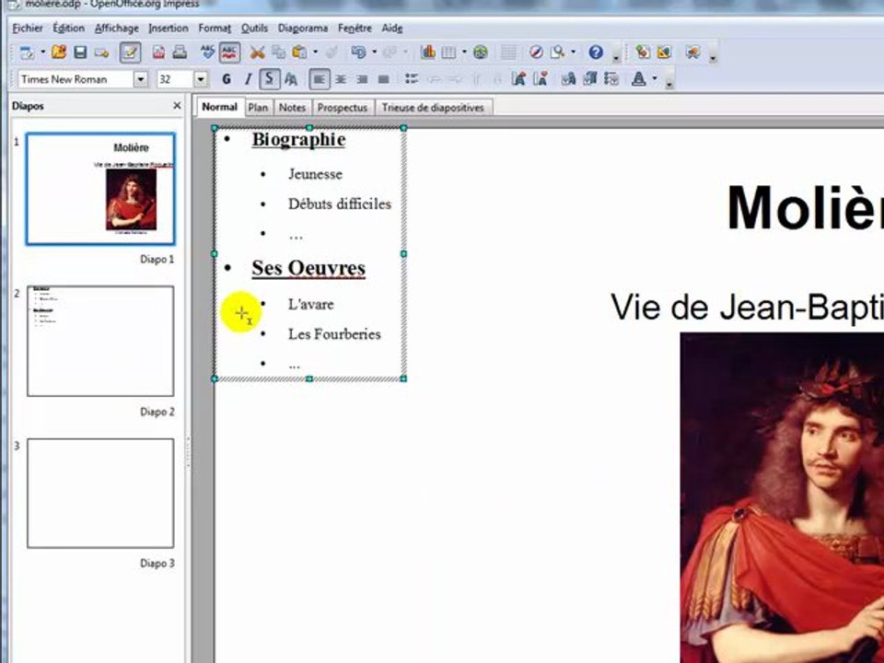Open the Character dialog icon
Viewport: 884px width, 663px height.
[568, 79]
